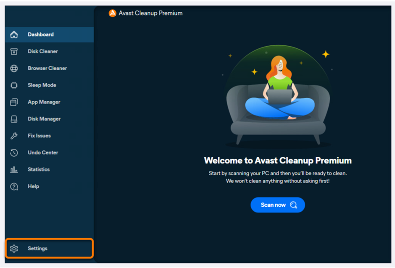
Task: Open the Disk Cleaner menu item
Action: [50, 51]
